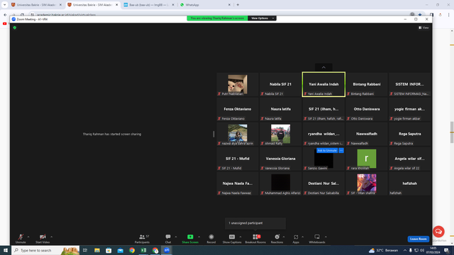This screenshot has height=255, width=454.
Task: Open share options arrow beside Share Screen
Action: click(199, 237)
